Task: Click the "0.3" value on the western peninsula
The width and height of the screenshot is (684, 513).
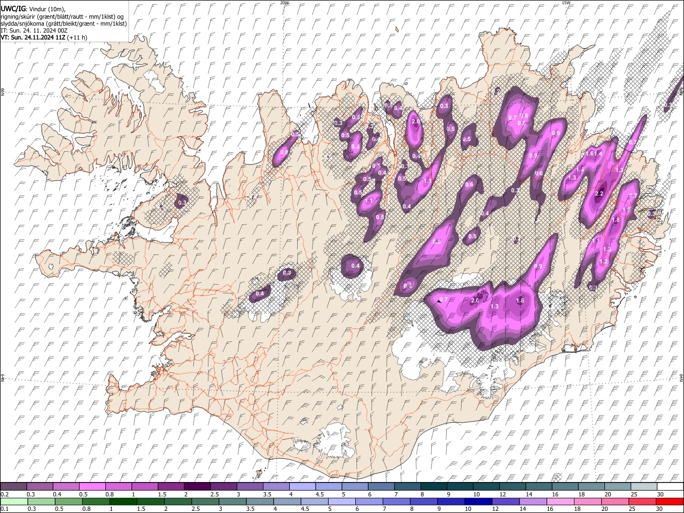Action: 182,203
